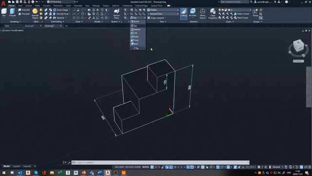312x176 pixels.
Task: Click Make Current layer button
Action: pyautogui.click(x=242, y=14)
